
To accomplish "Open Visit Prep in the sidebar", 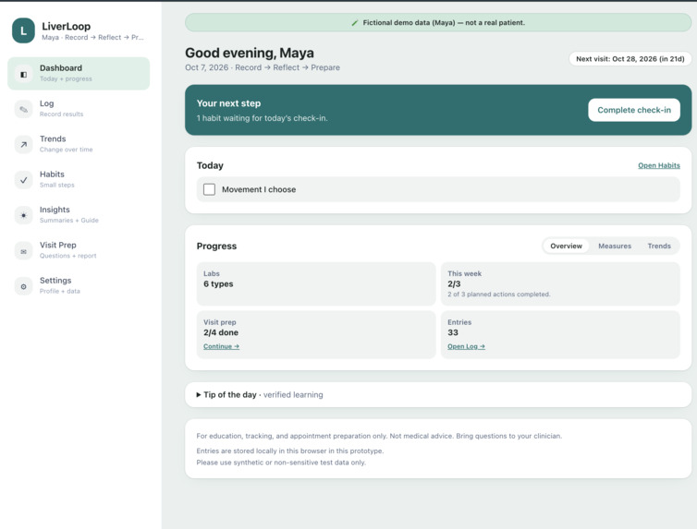I will click(x=79, y=251).
